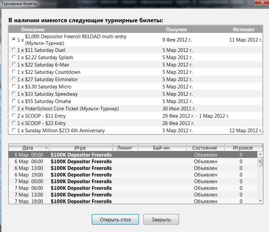269x232 pixels.
Task: Sort by the Состояние column header
Action: click(206, 148)
